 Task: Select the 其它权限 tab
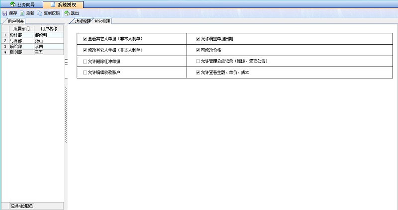pos(102,22)
